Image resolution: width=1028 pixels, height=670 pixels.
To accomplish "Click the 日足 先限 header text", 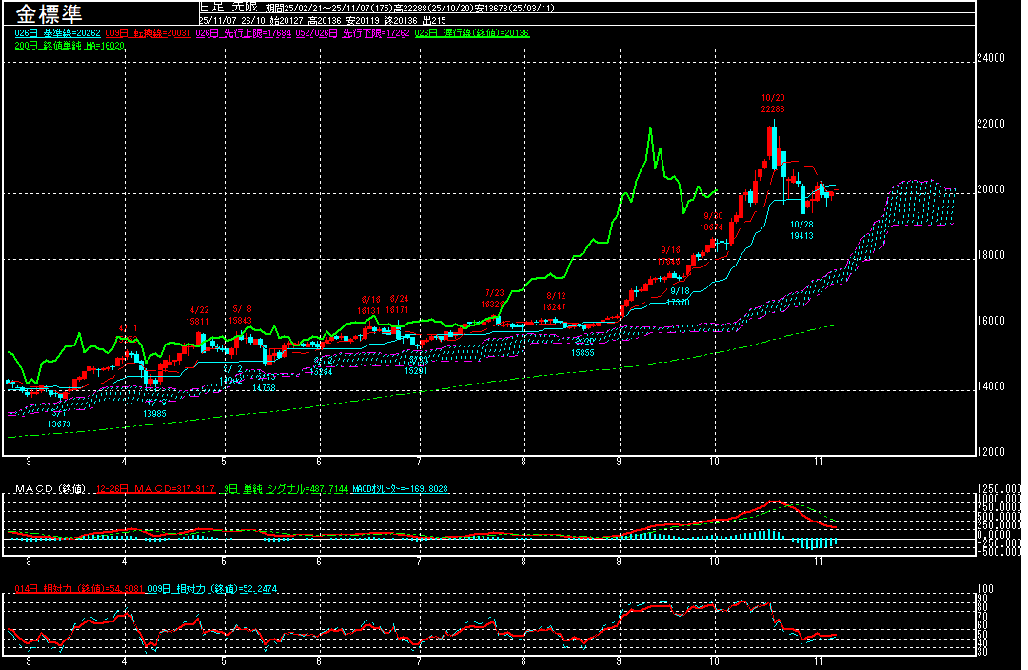I will coord(225,7).
